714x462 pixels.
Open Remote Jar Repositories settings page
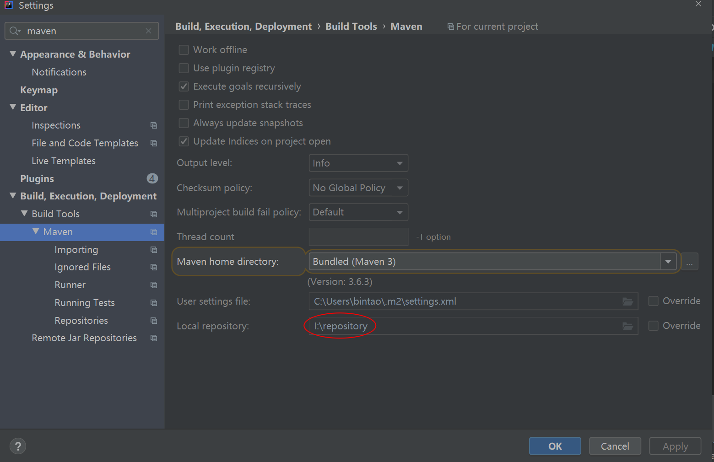point(84,338)
